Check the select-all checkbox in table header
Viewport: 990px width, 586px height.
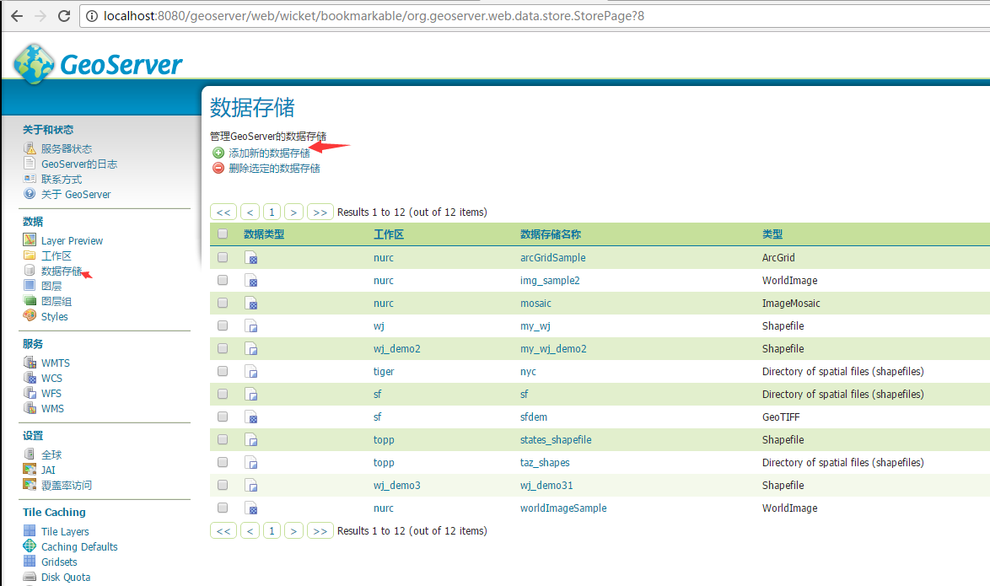pyautogui.click(x=223, y=234)
